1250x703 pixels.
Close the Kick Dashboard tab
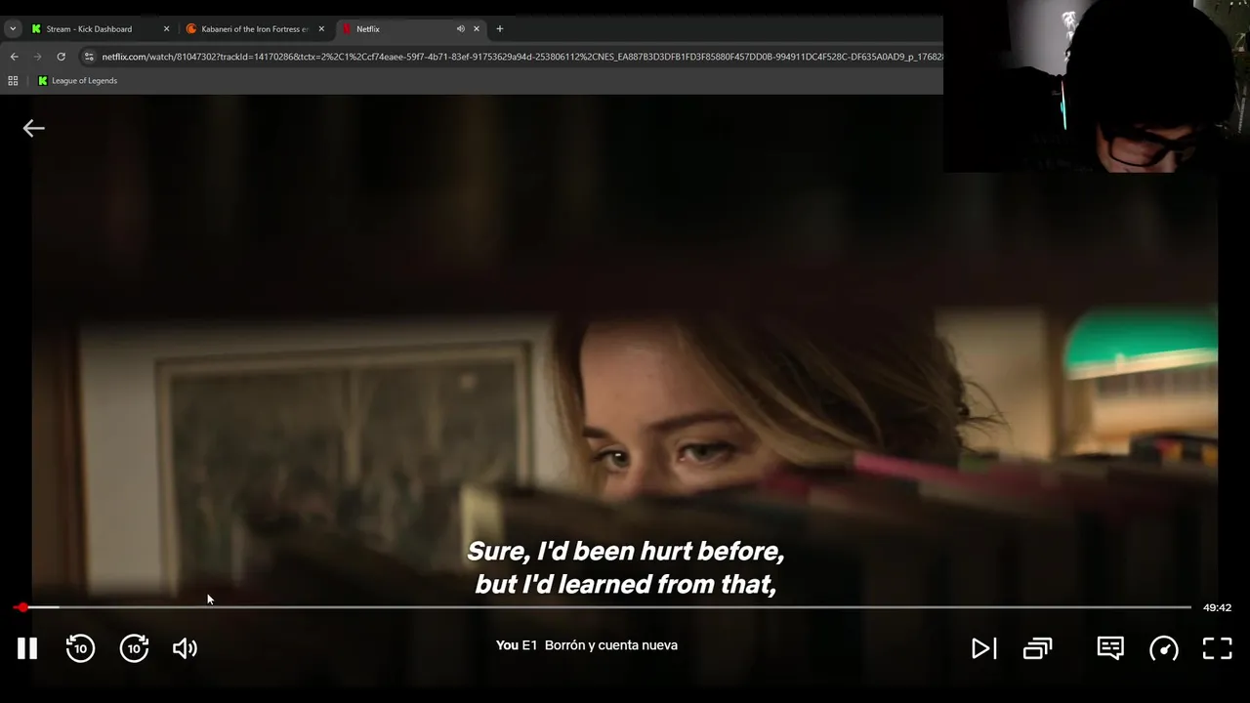point(166,29)
